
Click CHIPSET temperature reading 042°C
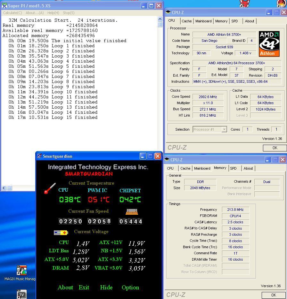click(x=130, y=199)
